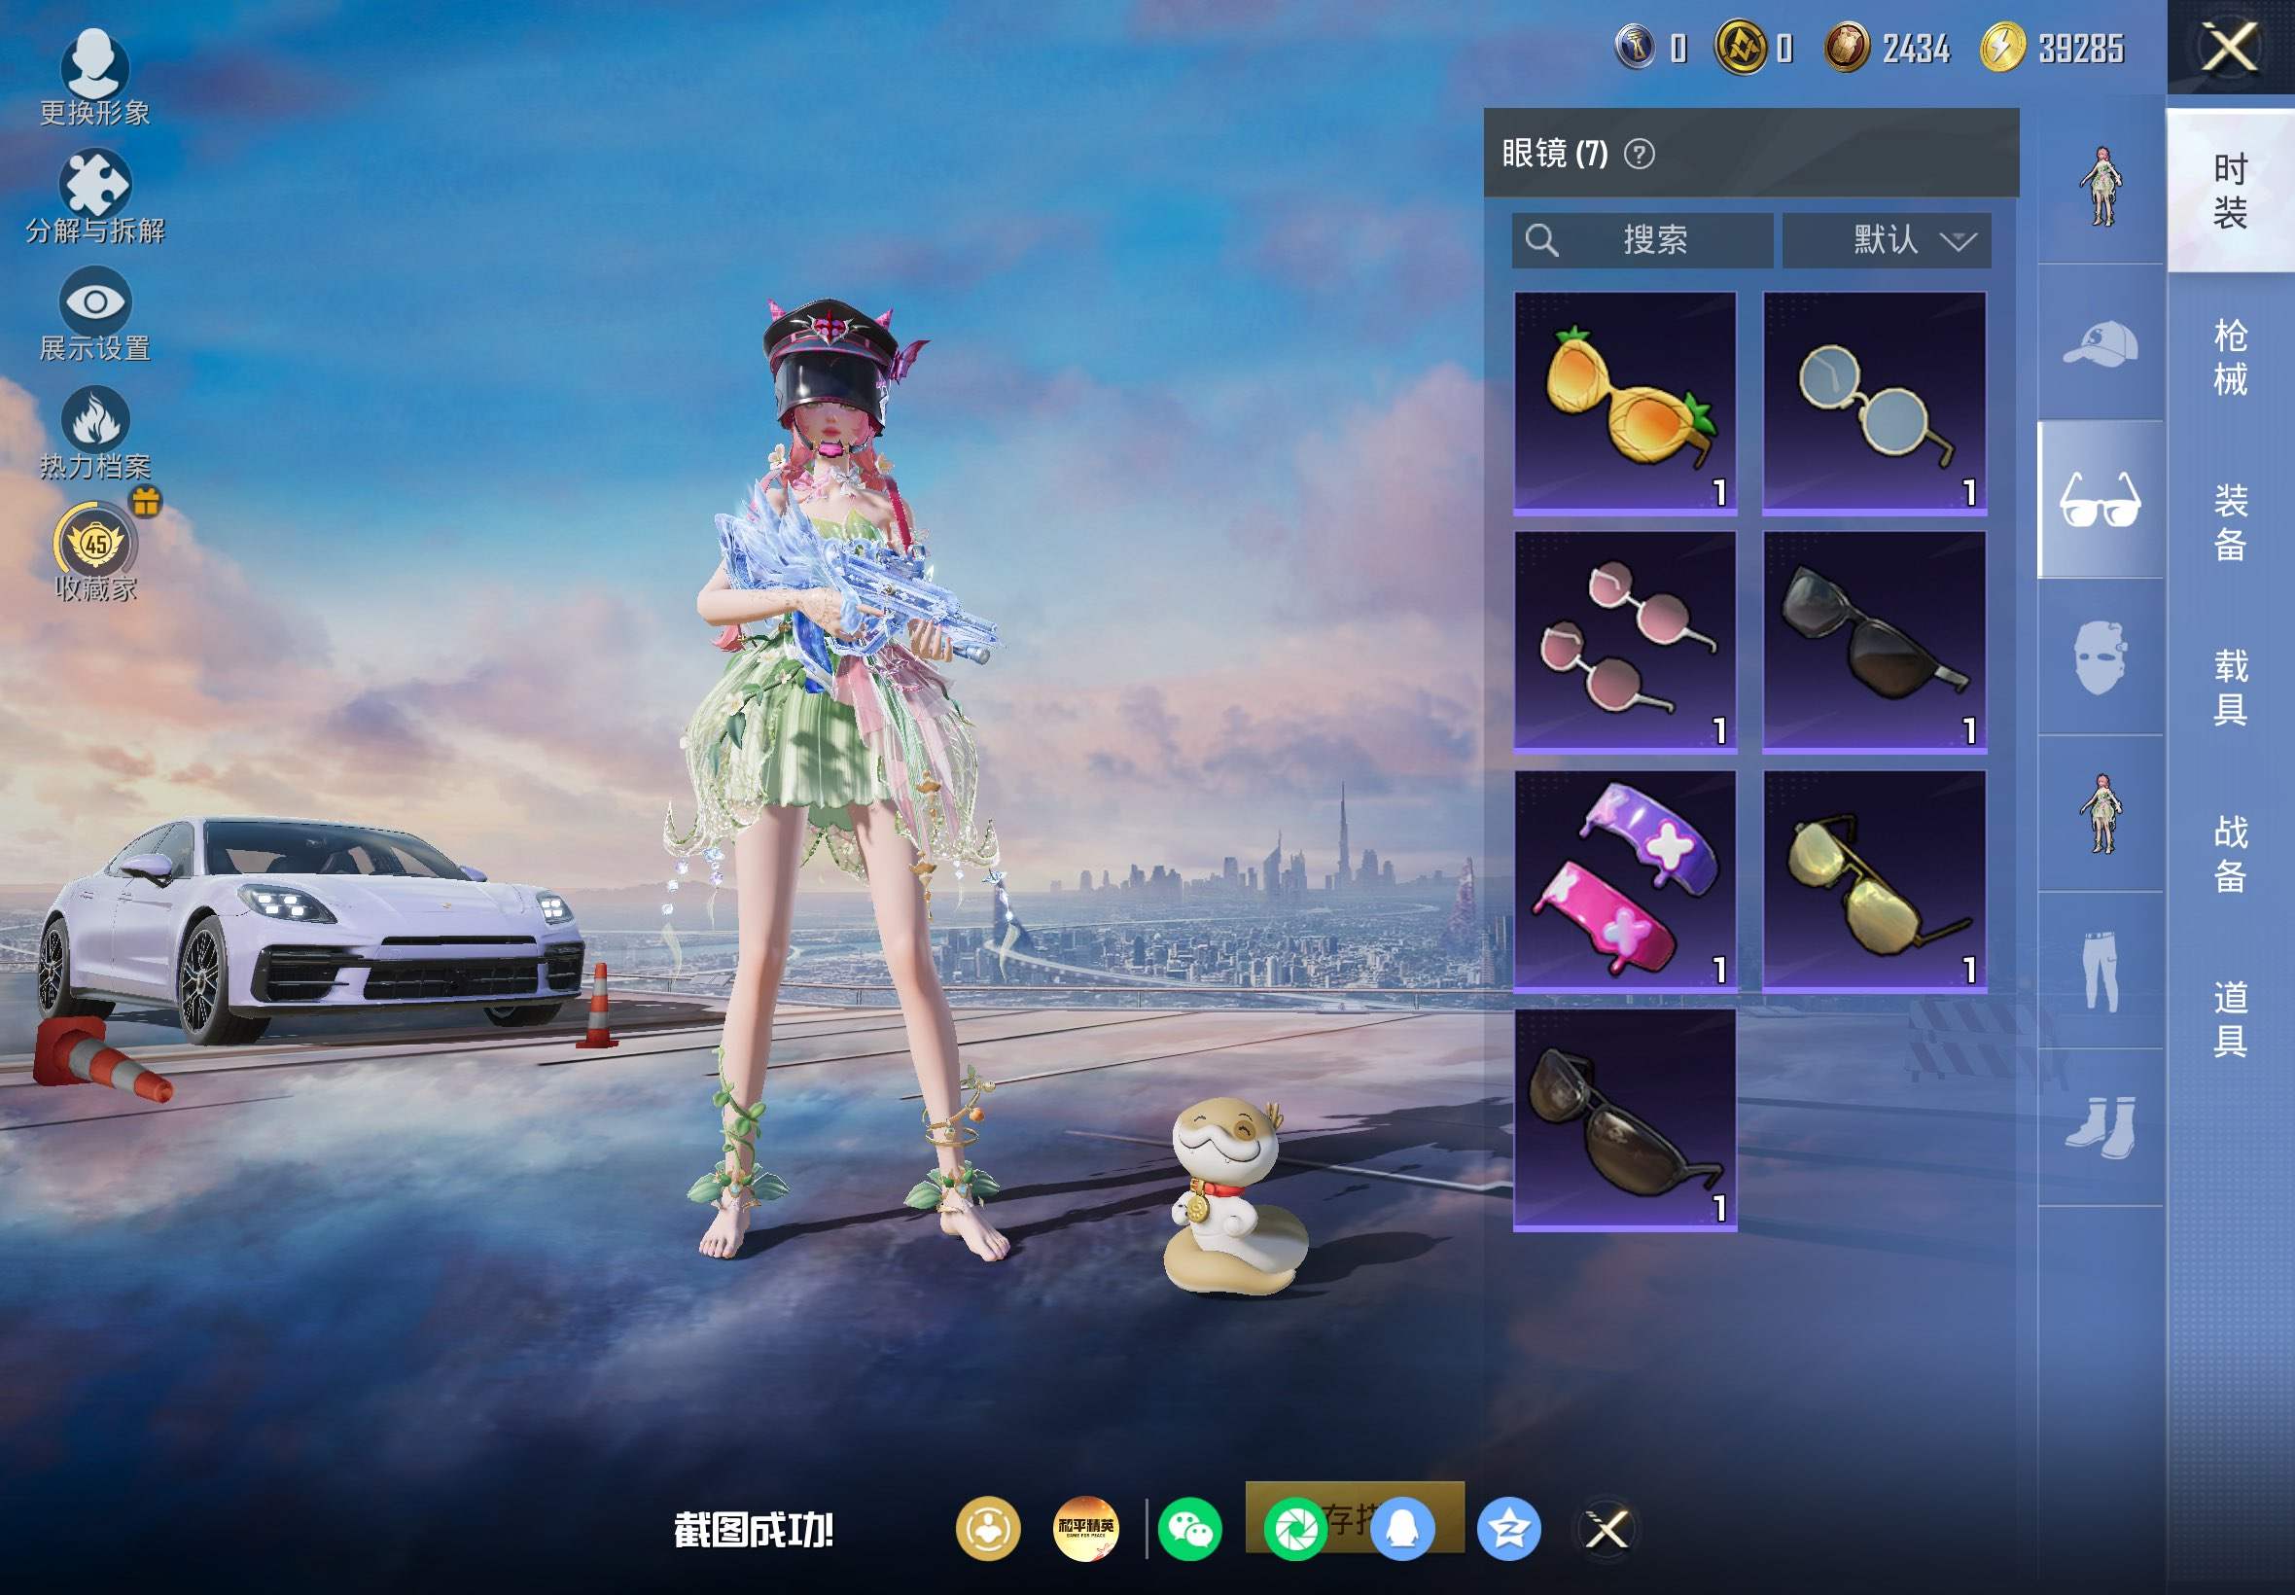The width and height of the screenshot is (2295, 1595).
Task: Close the wardrobe with the top-right X
Action: [x=2230, y=48]
